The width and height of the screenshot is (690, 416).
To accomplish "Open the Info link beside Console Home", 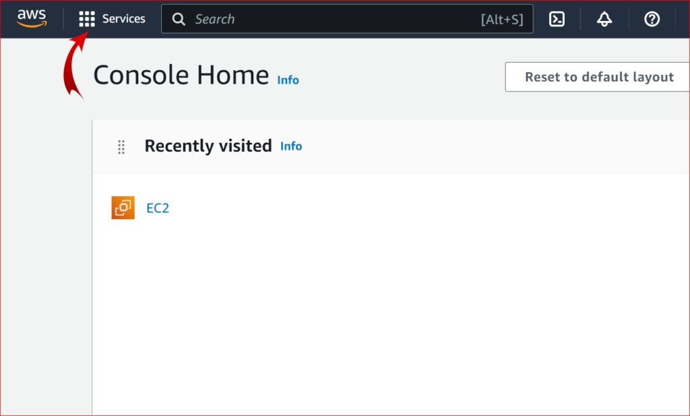I will [x=288, y=80].
